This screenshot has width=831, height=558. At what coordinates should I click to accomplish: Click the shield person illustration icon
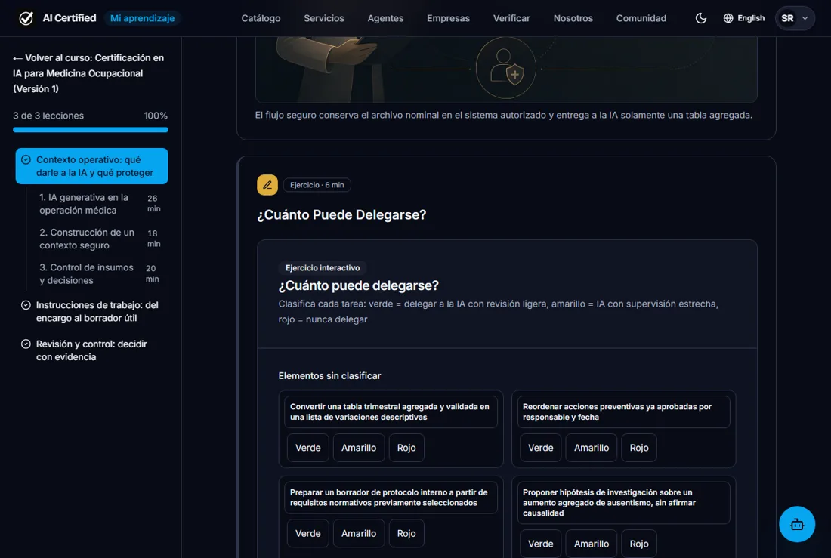click(505, 68)
